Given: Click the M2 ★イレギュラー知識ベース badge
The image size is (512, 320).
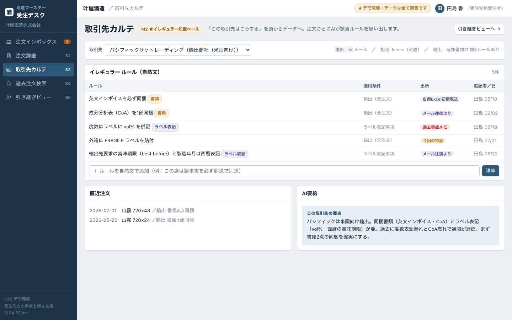Looking at the screenshot, I should pyautogui.click(x=170, y=29).
